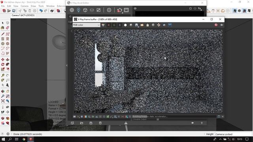This screenshot has width=253, height=142.
Task: Select the Move tool
Action: [3, 60]
